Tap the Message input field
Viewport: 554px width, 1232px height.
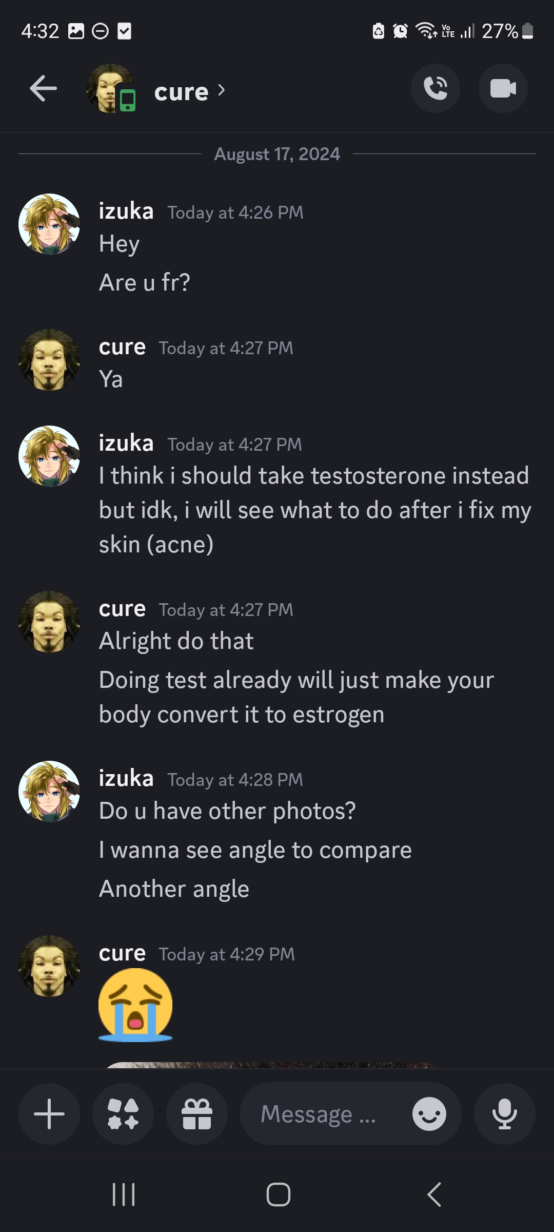(318, 1113)
